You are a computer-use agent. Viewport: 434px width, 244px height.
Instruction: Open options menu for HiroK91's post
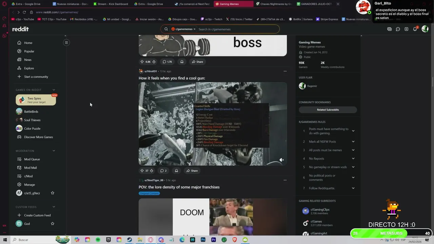pos(285,71)
